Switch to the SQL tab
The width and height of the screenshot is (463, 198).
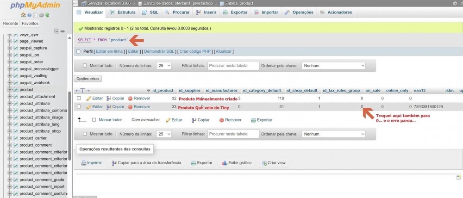150,12
